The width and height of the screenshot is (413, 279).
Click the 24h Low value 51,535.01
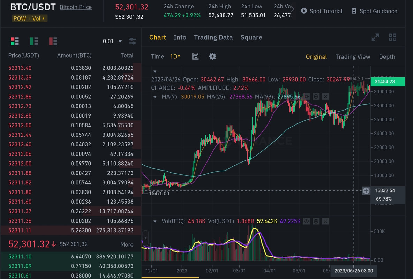(x=253, y=15)
